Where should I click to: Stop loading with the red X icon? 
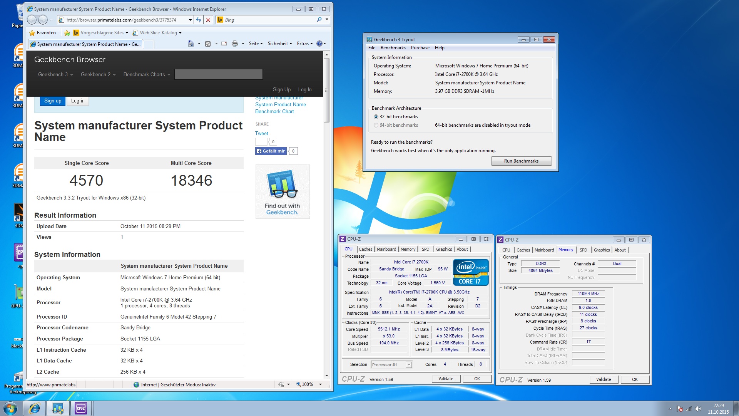(x=208, y=20)
